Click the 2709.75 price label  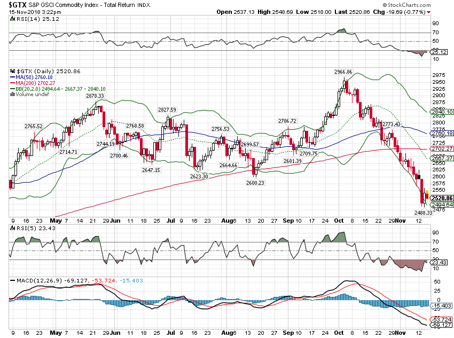pyautogui.click(x=309, y=153)
